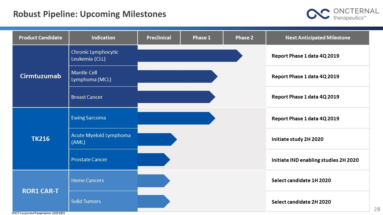Select the 'Product Candidate' column header
Viewport: 383px width, 215px height.
(x=41, y=38)
